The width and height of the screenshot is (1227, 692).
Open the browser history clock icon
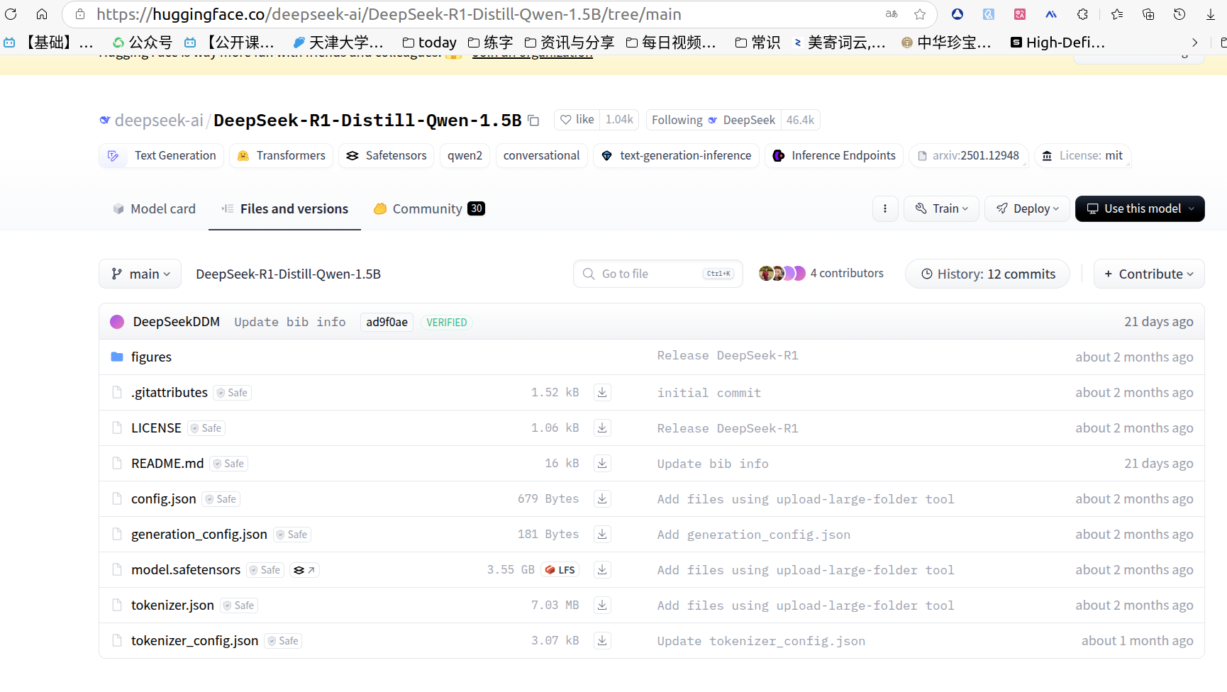pos(1179,14)
